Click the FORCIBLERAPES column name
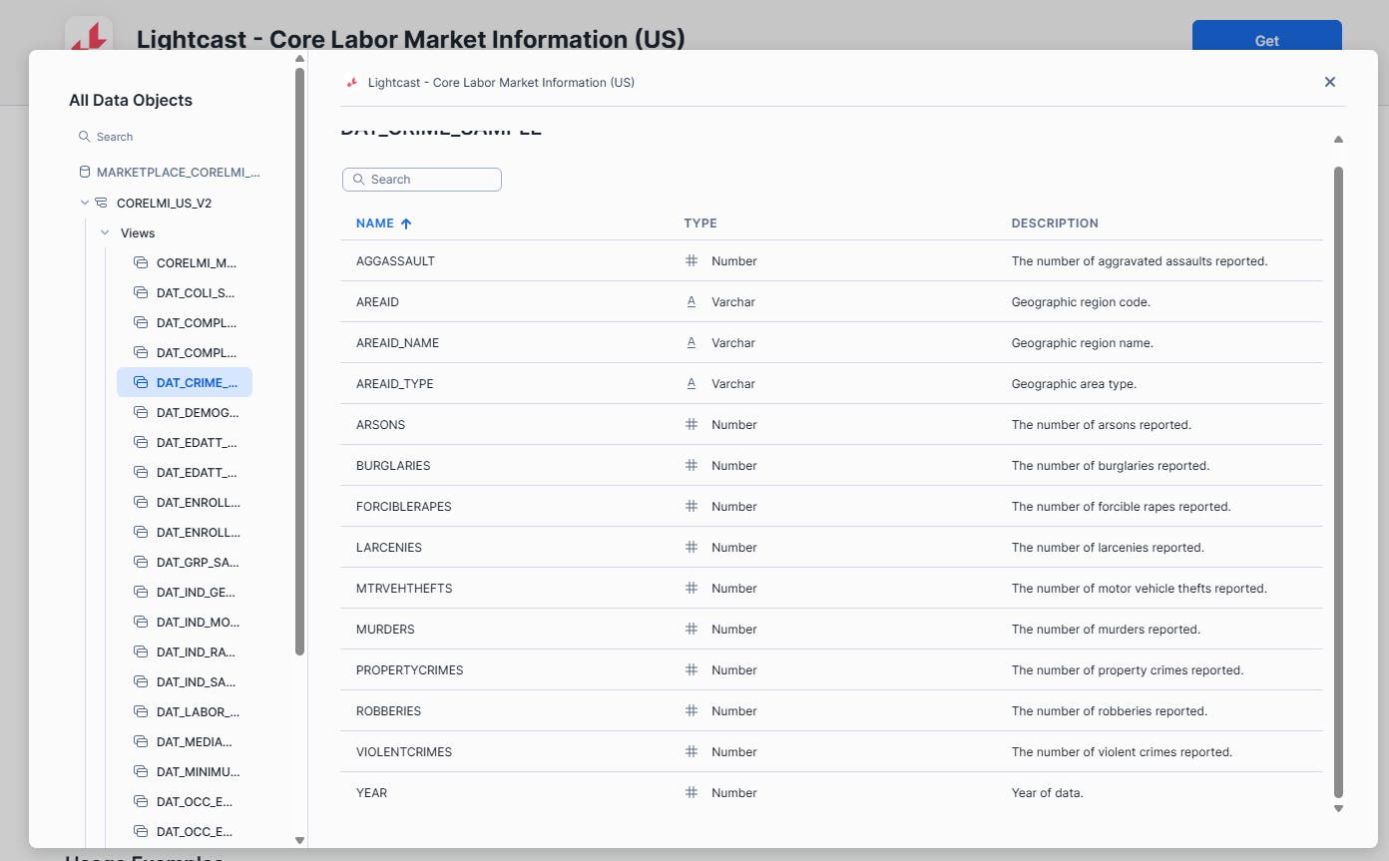 click(404, 506)
